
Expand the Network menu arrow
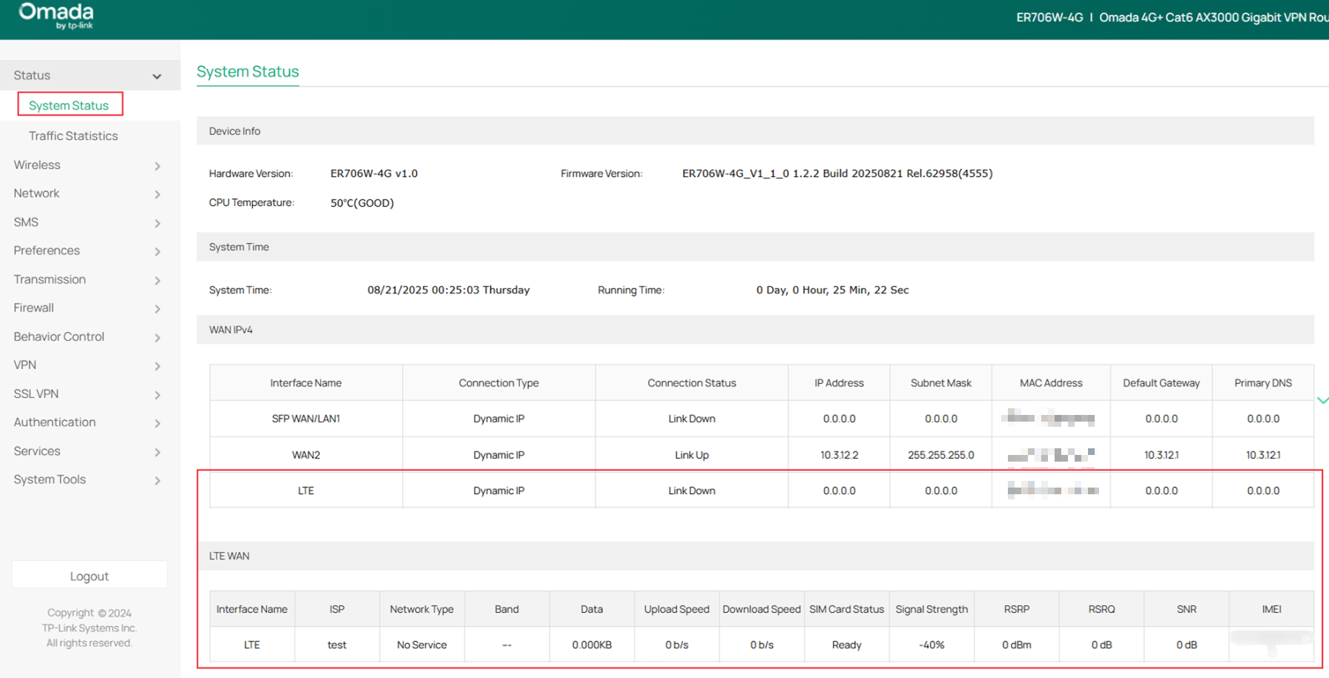point(157,194)
